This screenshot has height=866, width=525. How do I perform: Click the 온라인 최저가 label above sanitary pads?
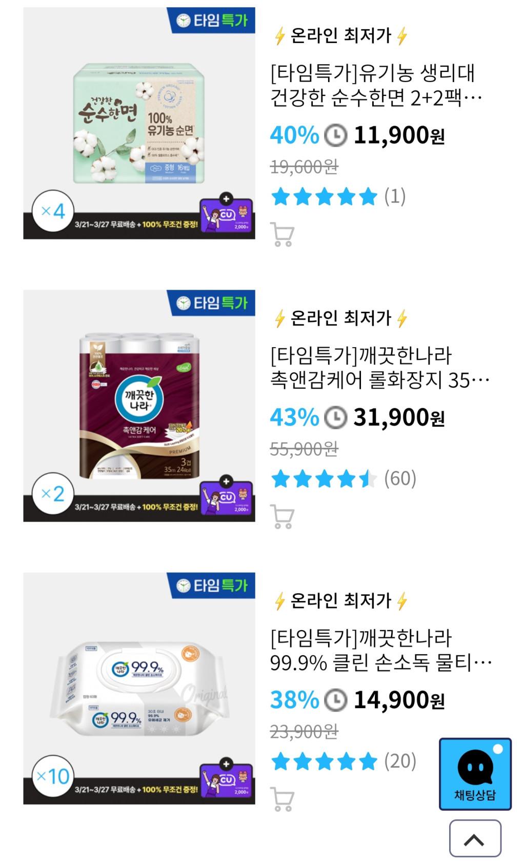point(341,36)
